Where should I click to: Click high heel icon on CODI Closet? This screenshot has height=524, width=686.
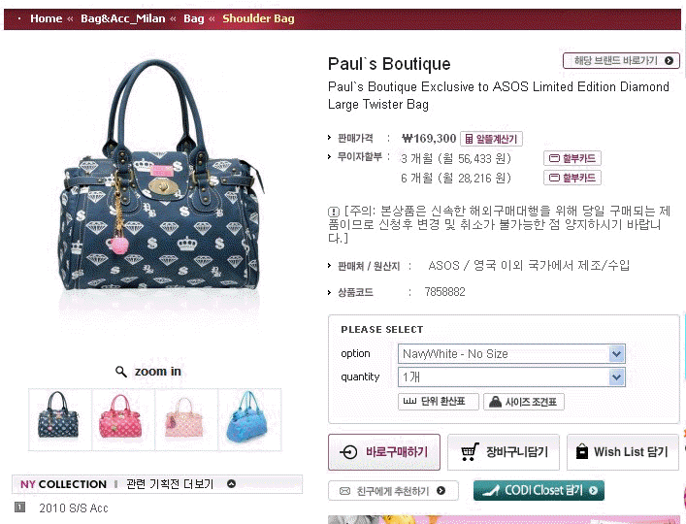tap(491, 491)
